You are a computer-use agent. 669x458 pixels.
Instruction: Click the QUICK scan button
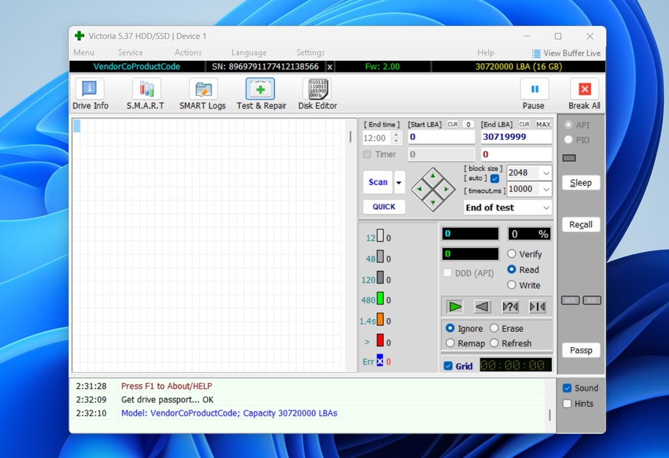point(384,207)
